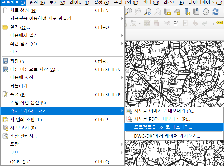Open the 데이터베이스 (D) menu

point(205,3)
